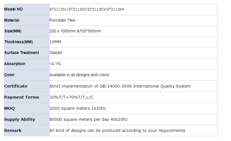Click Available in all designs and colors
Viewport: 231px width, 141px height.
[x=79, y=75]
